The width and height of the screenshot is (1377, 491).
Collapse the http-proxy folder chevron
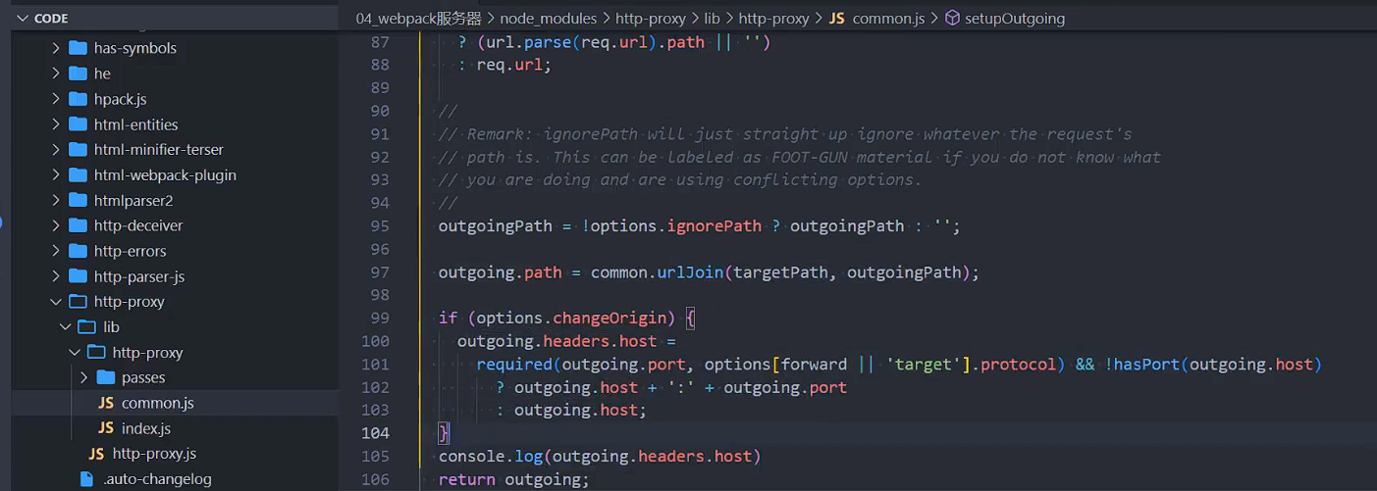click(x=56, y=302)
